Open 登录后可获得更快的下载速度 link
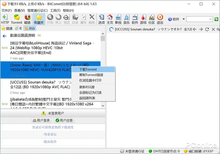The width and height of the screenshot is (220, 154). [x=53, y=127]
